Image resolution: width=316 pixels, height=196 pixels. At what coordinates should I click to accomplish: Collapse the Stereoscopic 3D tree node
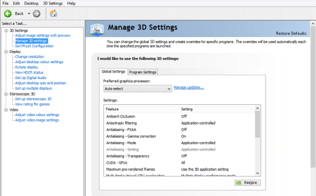[6, 94]
